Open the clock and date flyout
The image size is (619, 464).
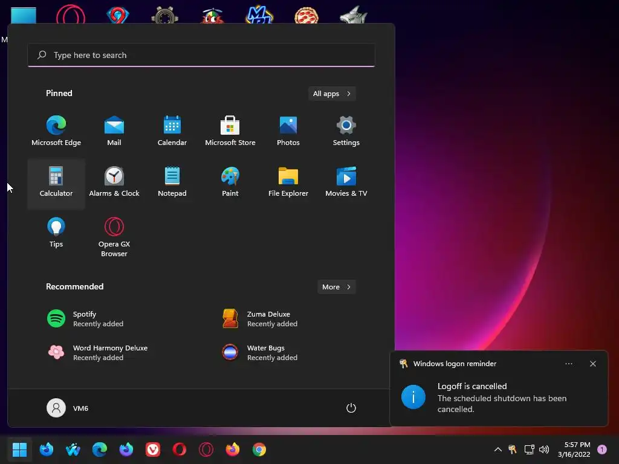[574, 449]
